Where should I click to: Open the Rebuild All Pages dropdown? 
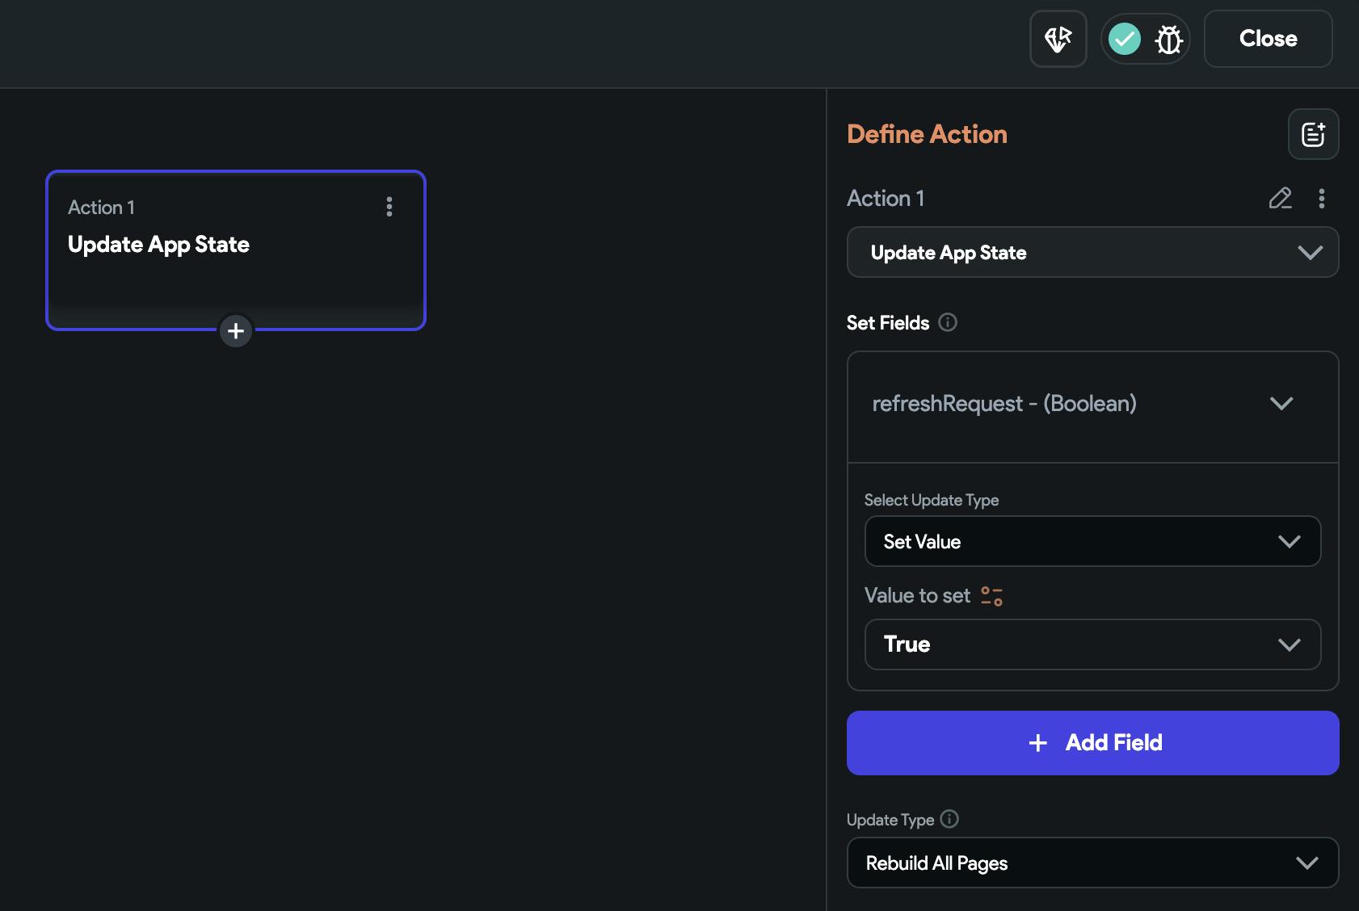tap(1092, 863)
